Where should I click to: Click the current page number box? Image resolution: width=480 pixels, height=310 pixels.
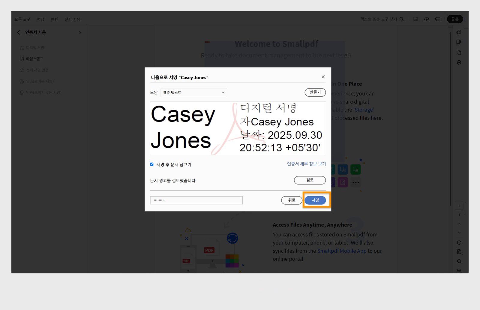pyautogui.click(x=459, y=206)
